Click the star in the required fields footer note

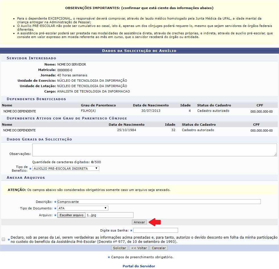(x=109, y=257)
